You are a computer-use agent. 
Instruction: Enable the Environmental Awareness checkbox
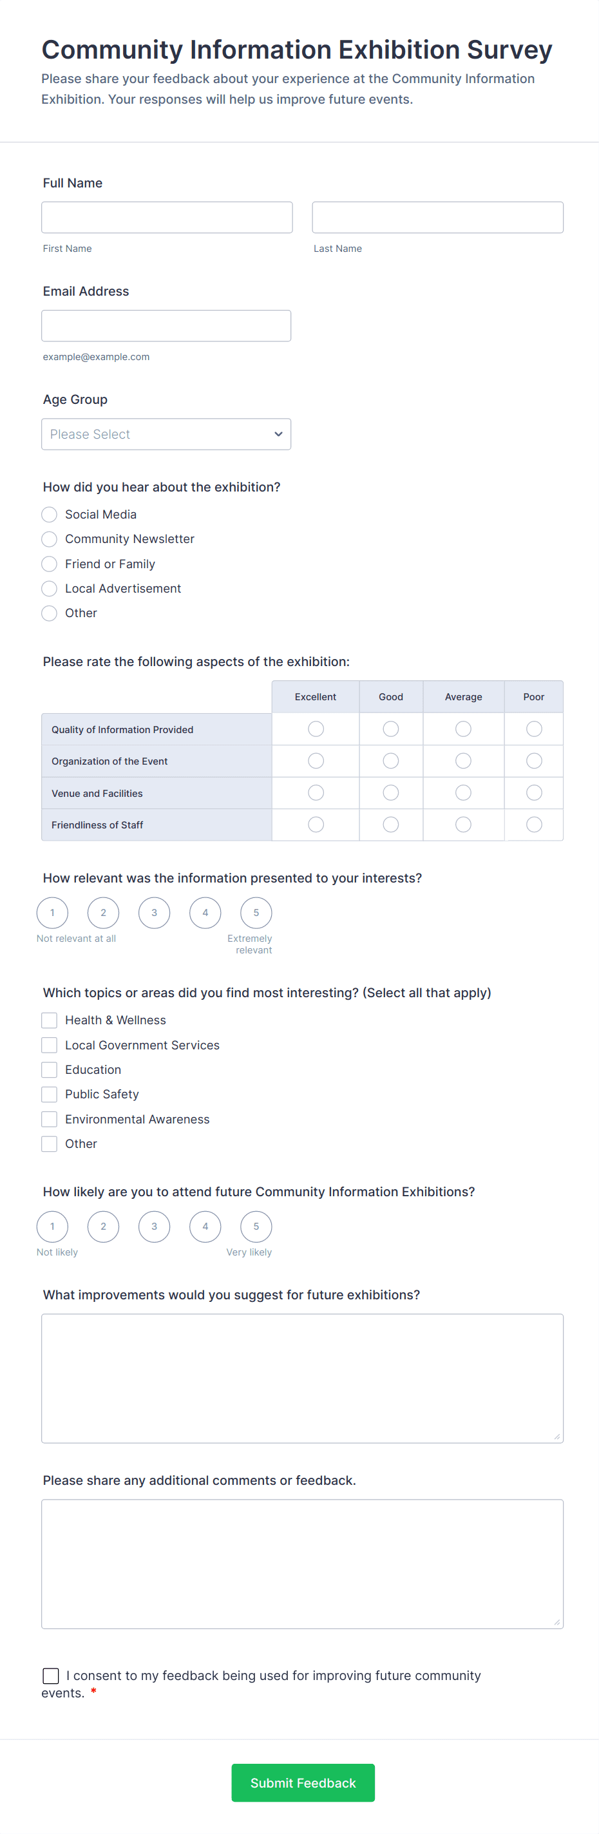click(49, 1119)
